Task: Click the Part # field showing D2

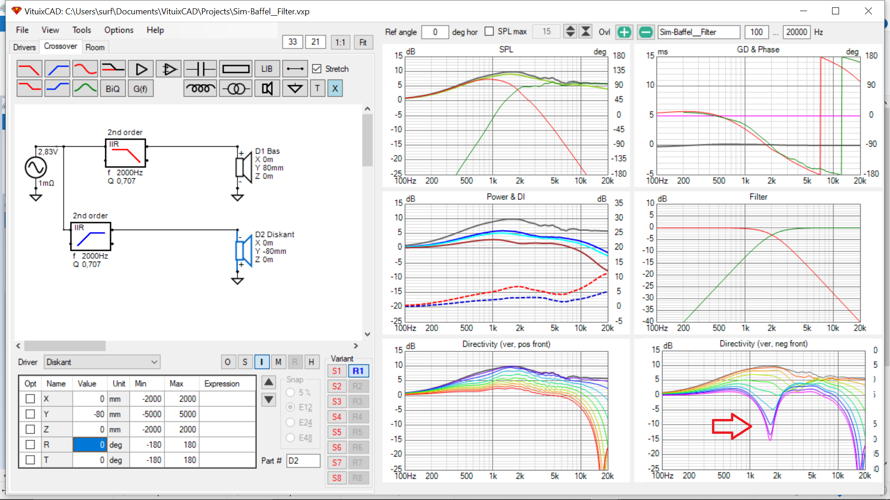Action: 303,461
